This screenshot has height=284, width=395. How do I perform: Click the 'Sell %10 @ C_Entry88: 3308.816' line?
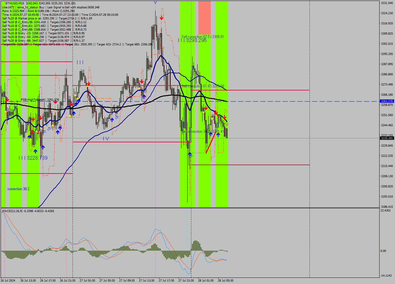(x=44, y=29)
